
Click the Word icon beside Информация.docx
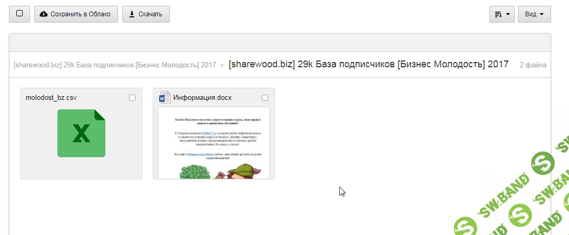(165, 97)
